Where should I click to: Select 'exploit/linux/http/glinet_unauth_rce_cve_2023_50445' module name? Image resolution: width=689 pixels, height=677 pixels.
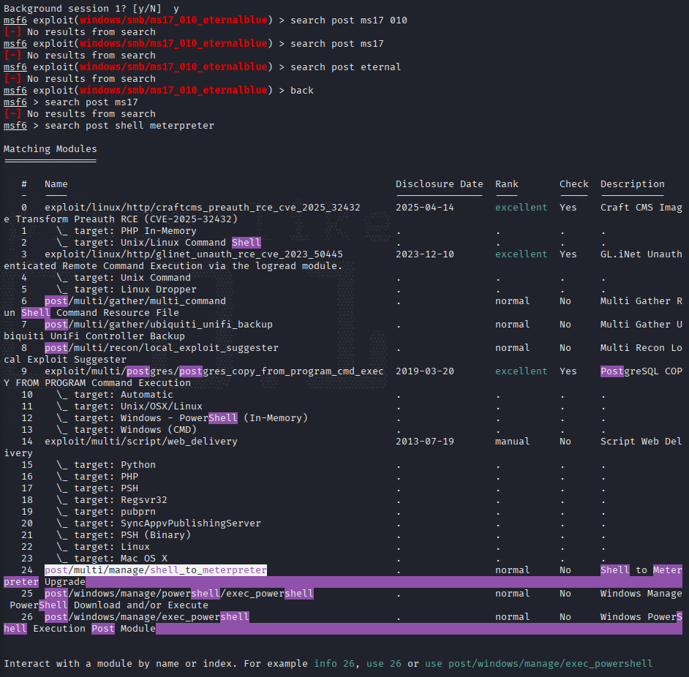click(x=194, y=254)
